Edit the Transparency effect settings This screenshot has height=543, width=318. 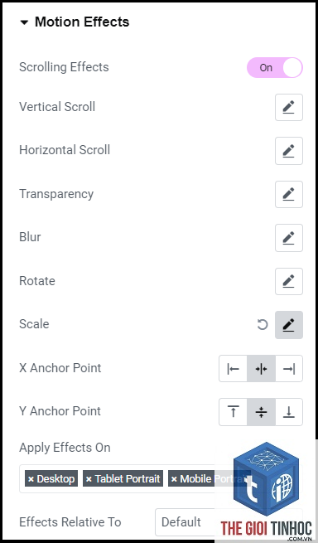coord(288,194)
